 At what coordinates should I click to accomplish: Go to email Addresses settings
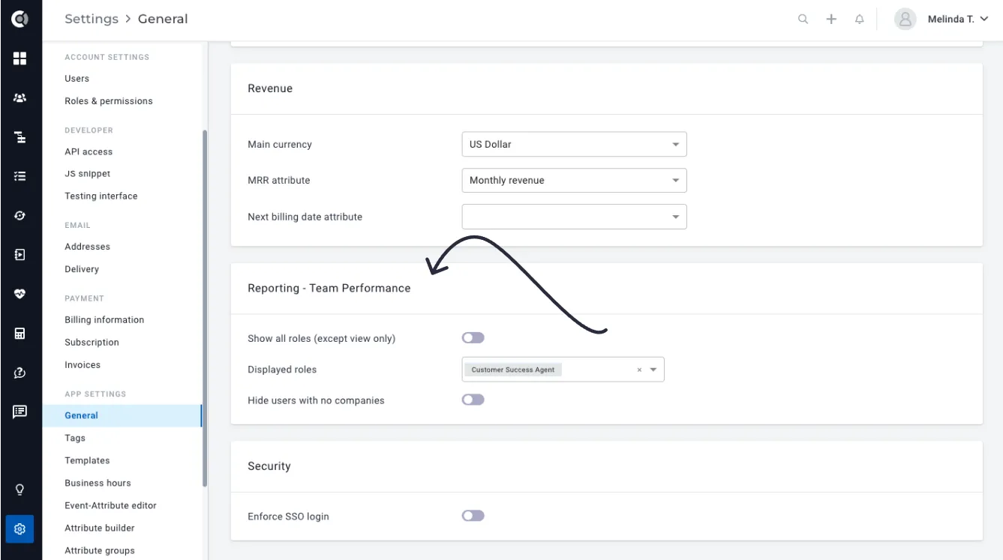coord(87,246)
